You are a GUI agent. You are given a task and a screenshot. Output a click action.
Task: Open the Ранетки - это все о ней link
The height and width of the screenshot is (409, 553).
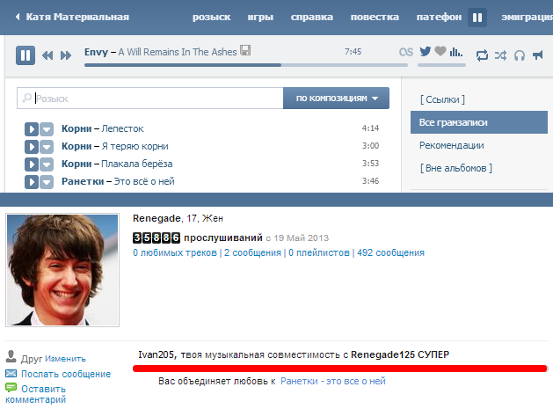[x=333, y=381]
